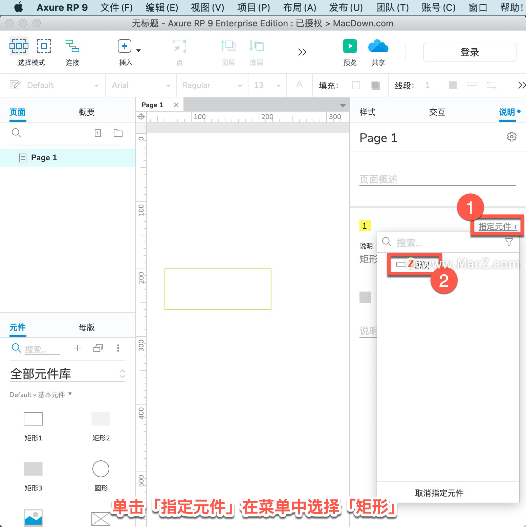Click the library search magnifier icon
Viewport: 526px width, 527px height.
(16, 348)
